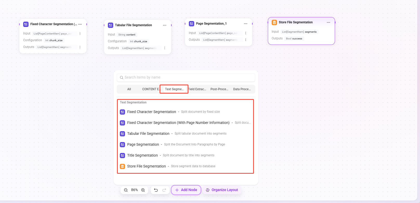This screenshot has width=420, height=203.
Task: Click the search magnifier icon in the panel
Action: 121,78
